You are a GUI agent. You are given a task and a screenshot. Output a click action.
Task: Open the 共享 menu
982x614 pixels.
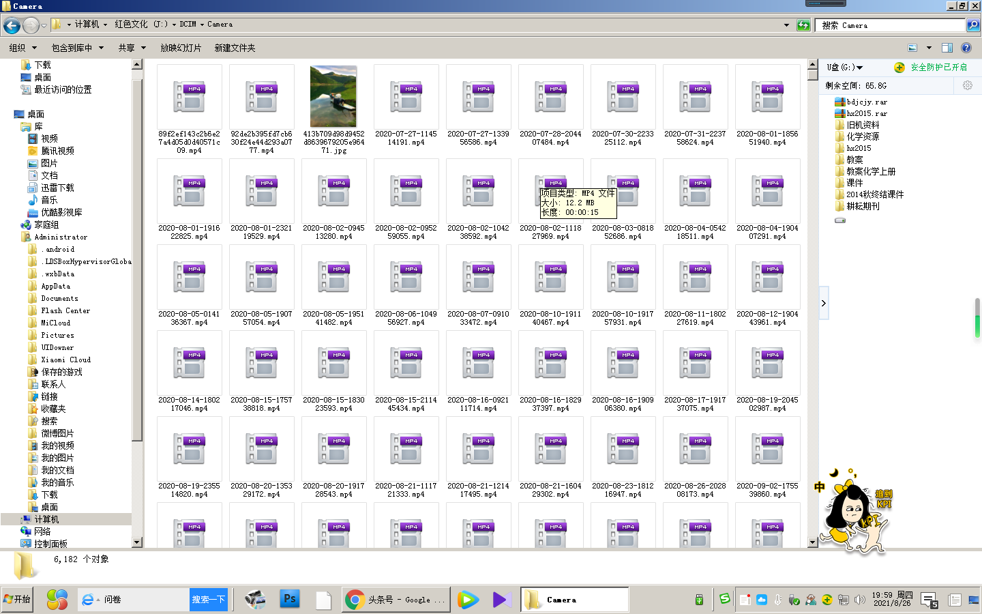click(x=132, y=48)
